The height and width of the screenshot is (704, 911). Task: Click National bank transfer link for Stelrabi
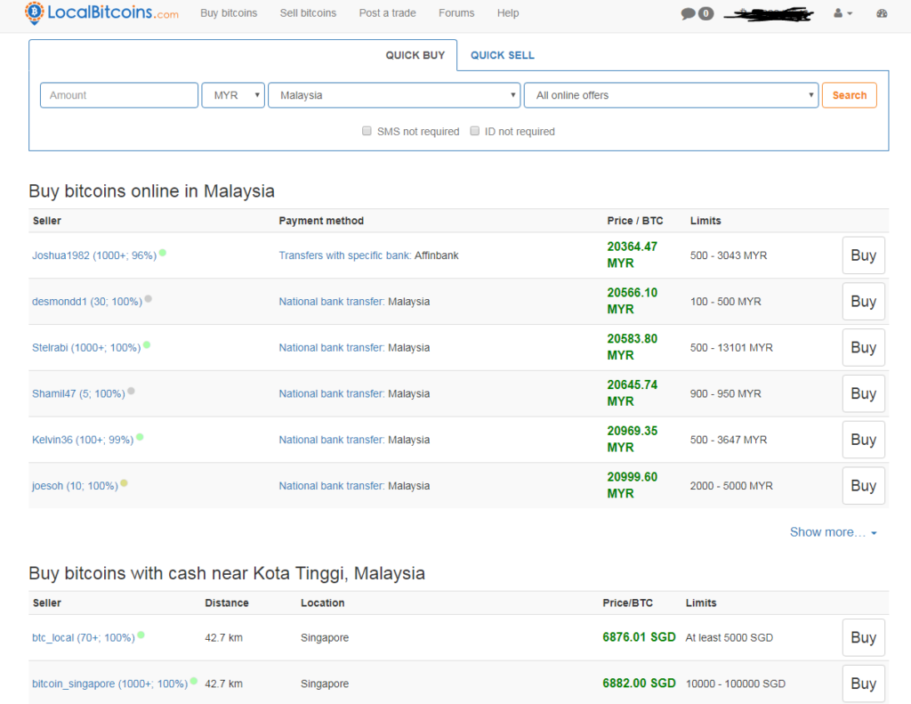point(332,348)
